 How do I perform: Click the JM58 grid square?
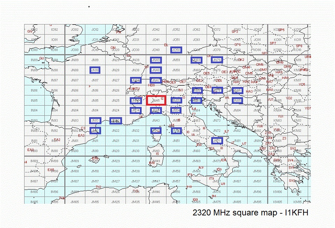[x=176, y=171]
